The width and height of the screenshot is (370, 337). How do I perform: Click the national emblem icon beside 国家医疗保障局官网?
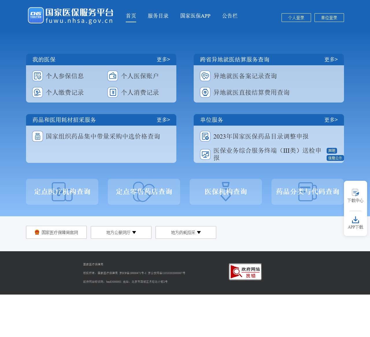[x=37, y=232]
